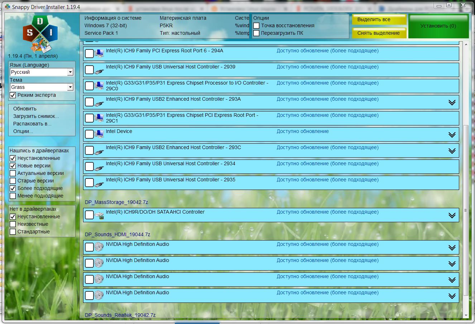Select checkbox for SATA AHCI Controller
Image resolution: width=475 pixels, height=324 pixels.
click(89, 215)
